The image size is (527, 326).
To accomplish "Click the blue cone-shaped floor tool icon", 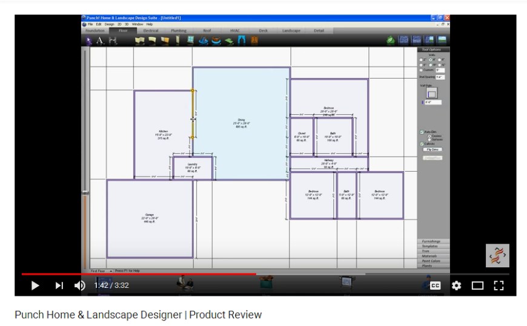I will [x=203, y=41].
